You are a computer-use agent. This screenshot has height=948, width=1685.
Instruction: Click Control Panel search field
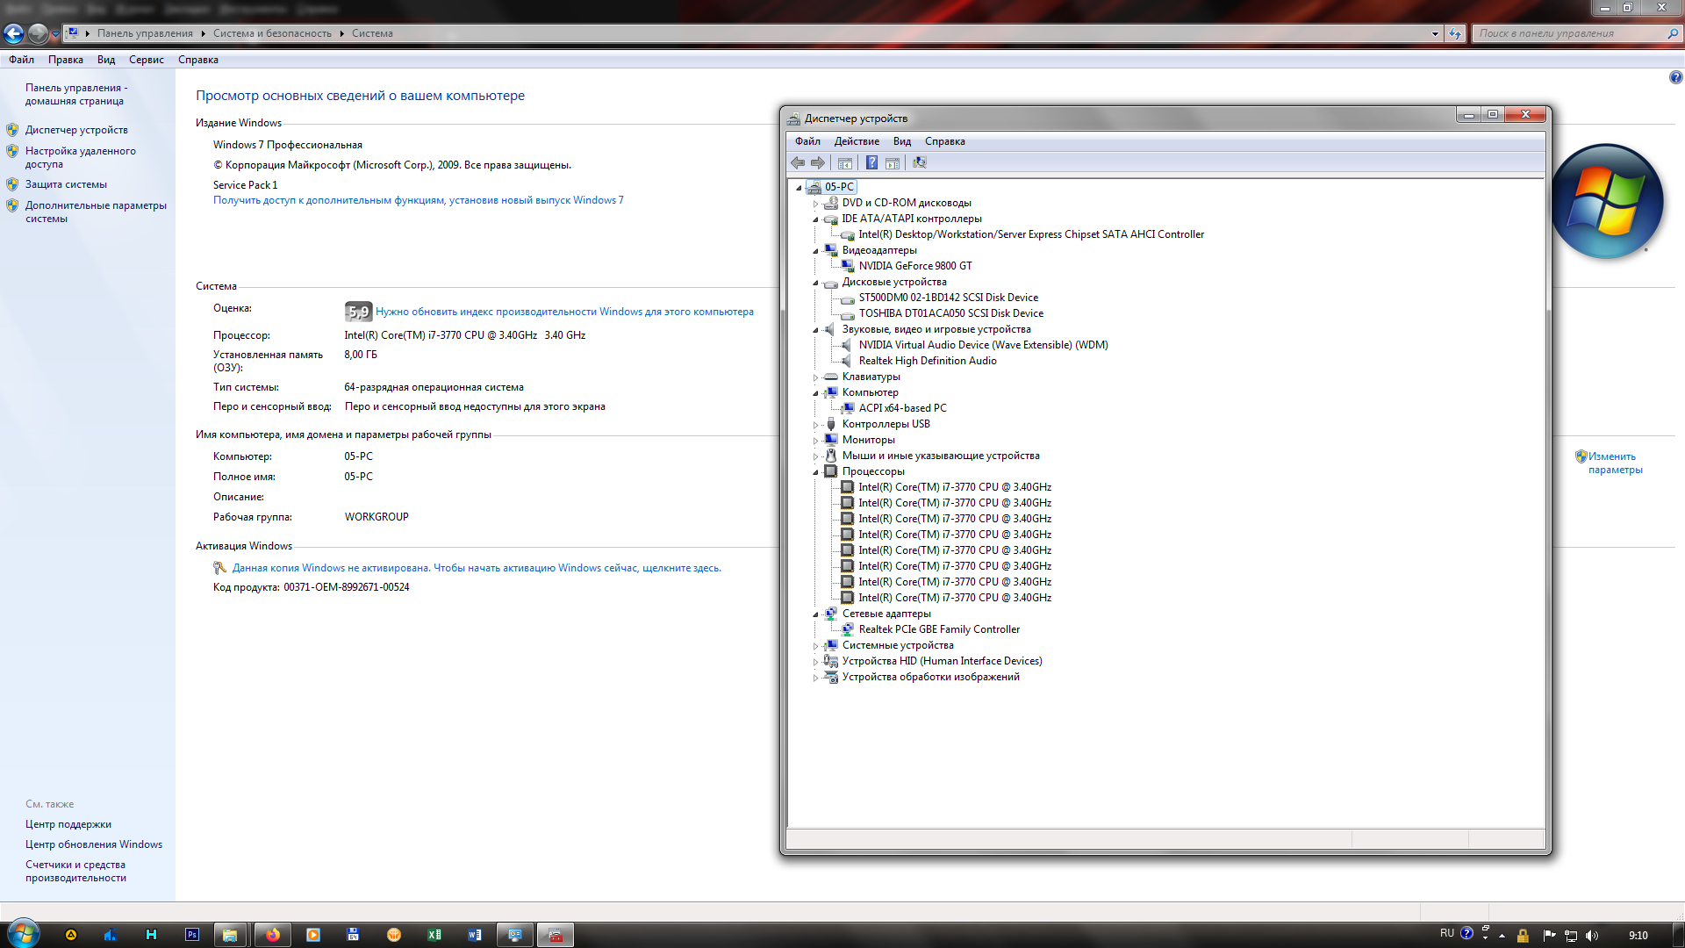(x=1571, y=33)
